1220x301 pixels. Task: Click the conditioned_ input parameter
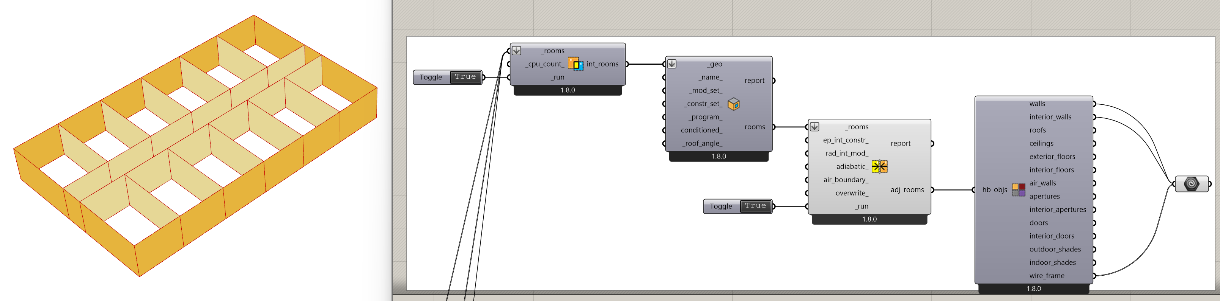click(701, 130)
